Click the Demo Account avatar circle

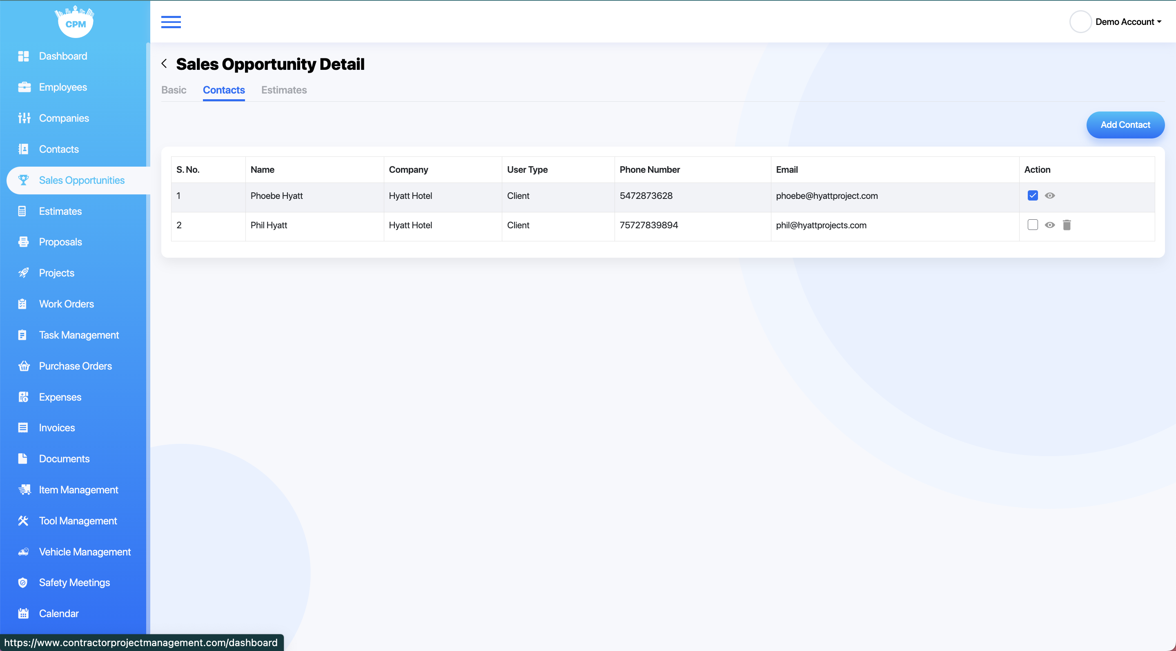tap(1080, 22)
